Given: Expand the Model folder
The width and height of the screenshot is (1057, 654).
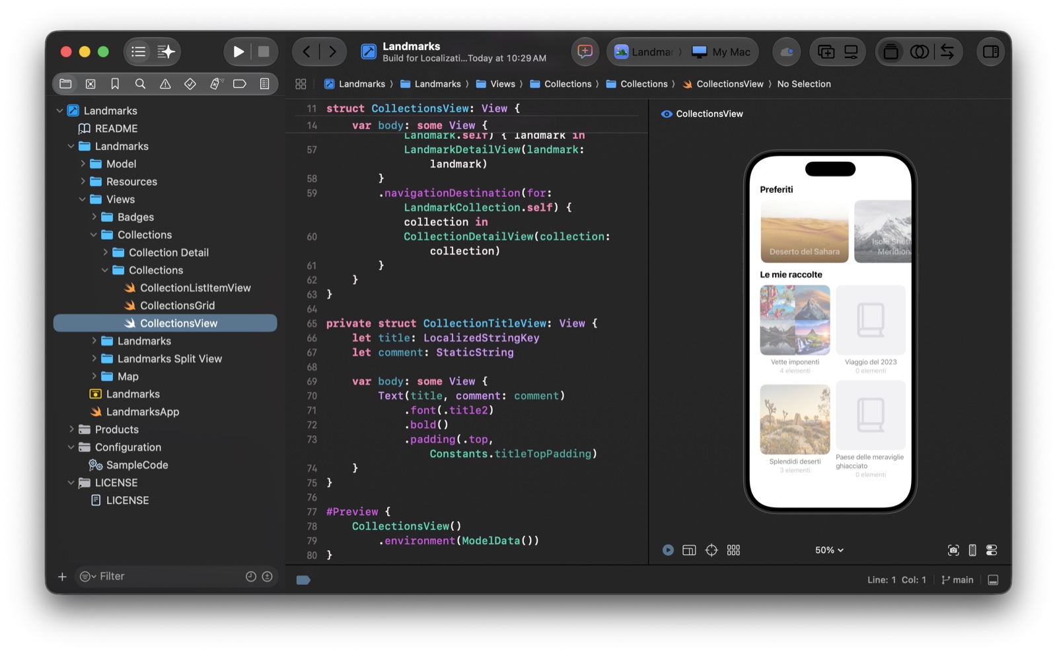Looking at the screenshot, I should point(83,163).
